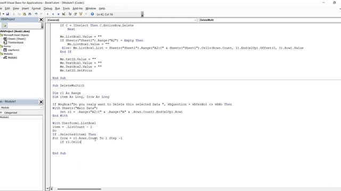The height and width of the screenshot is (191, 341).
Task: Click the Find binoculars icon
Action: coord(30,14)
